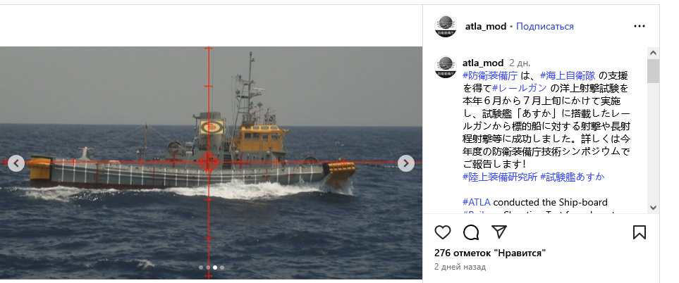Screen dimensions: 679x283
Task: Click the caption scrollbar down arrow
Action: (653, 208)
